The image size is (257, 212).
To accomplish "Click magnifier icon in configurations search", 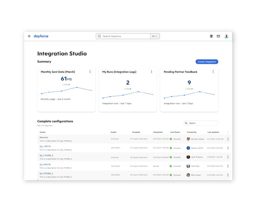I will click(x=186, y=123).
